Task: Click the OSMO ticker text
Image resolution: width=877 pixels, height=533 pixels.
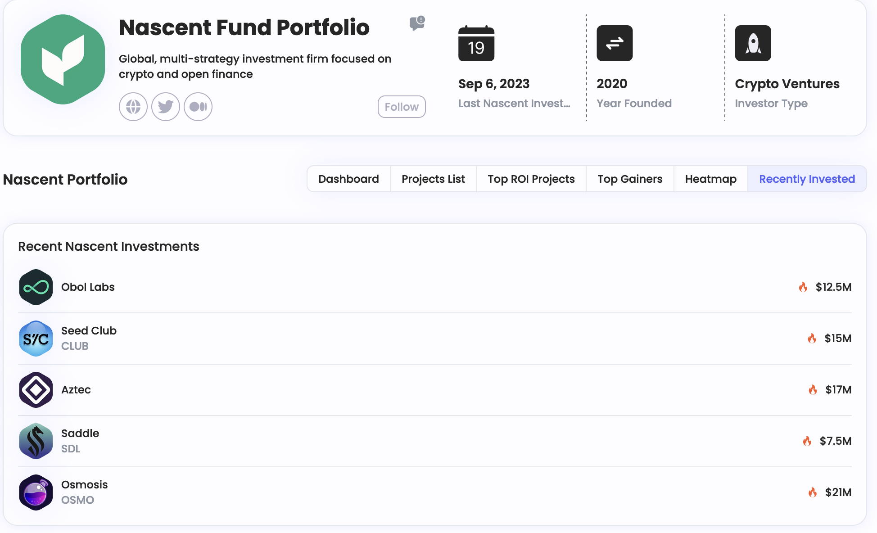Action: coord(77,500)
